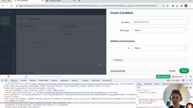Toggle the browser side panel icon
The height and width of the screenshot is (108, 193).
182,6
